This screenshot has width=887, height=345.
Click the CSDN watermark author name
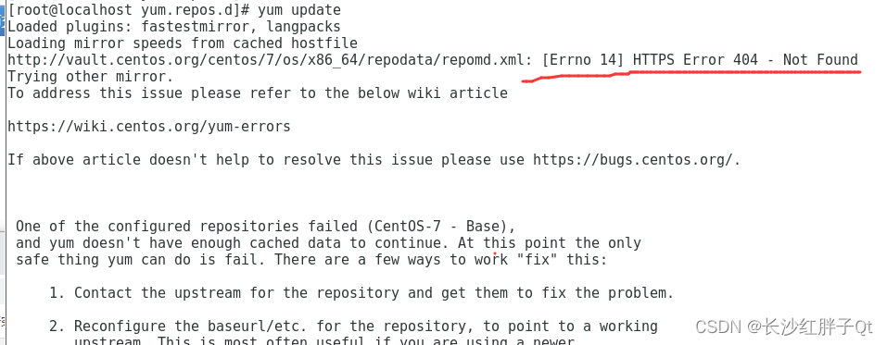coord(818,327)
